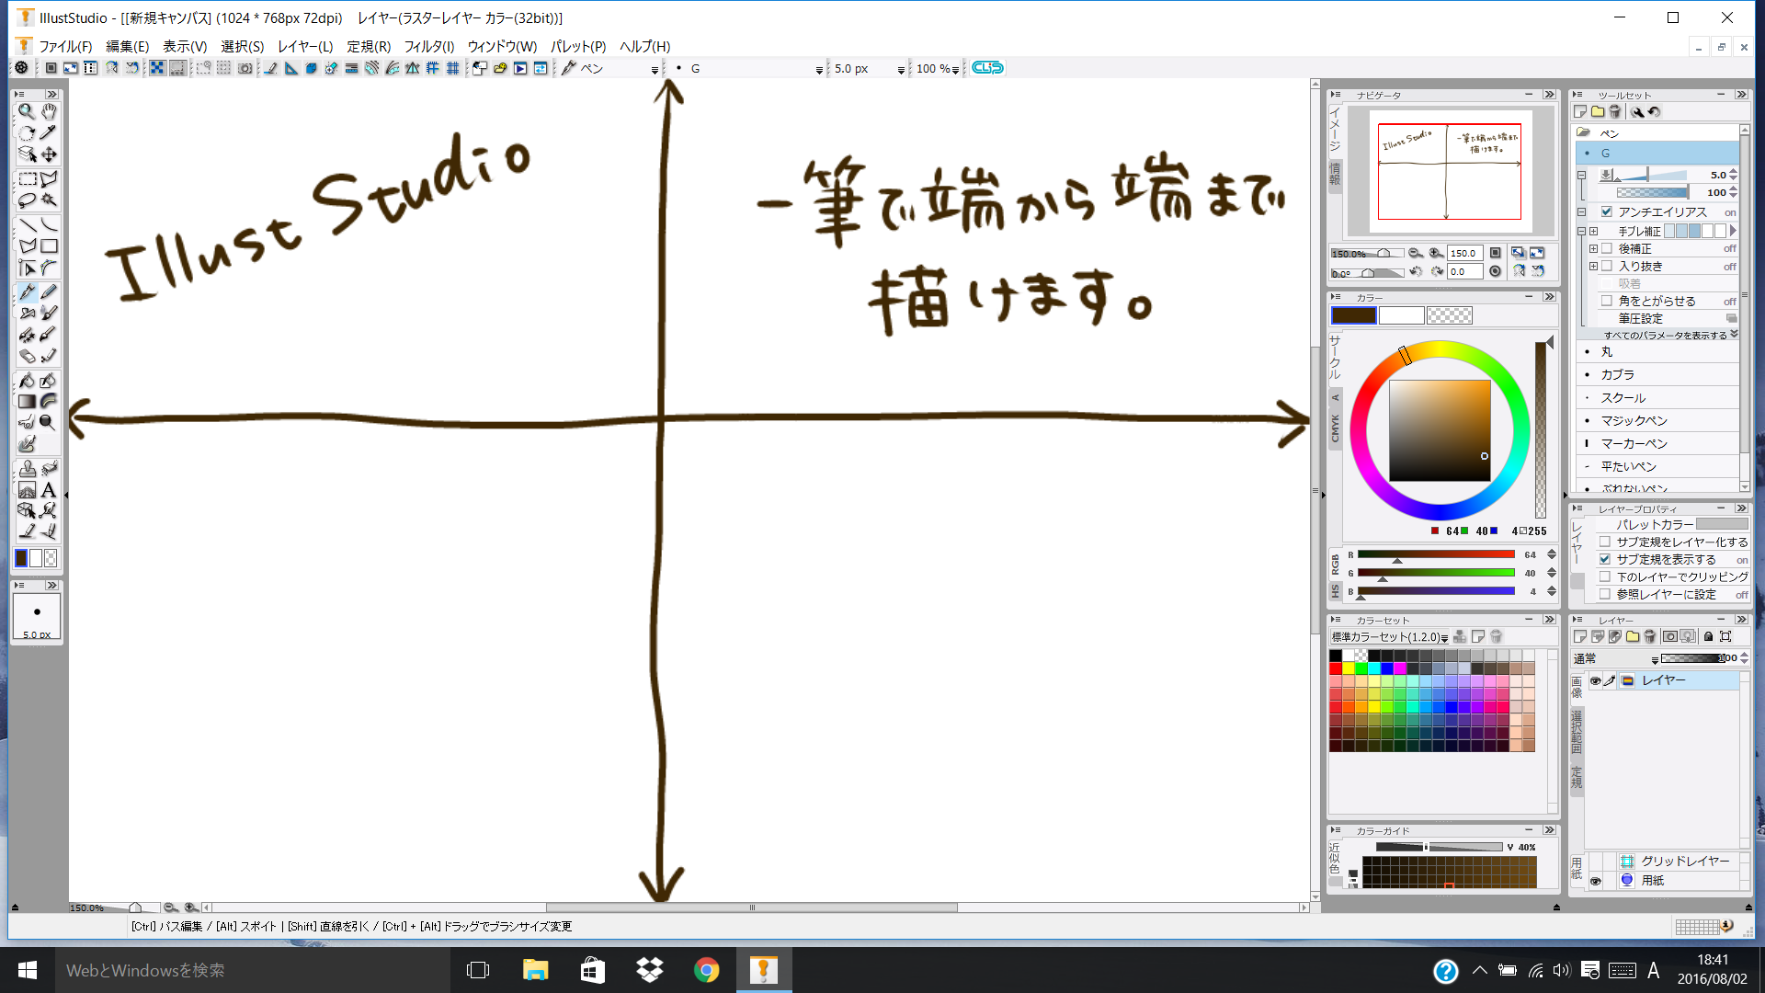The height and width of the screenshot is (993, 1765).
Task: Select the Fill bucket tool
Action: pos(28,380)
